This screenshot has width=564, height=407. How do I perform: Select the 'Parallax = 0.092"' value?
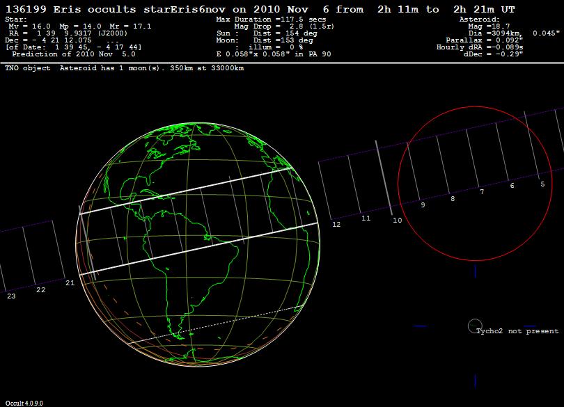click(x=485, y=40)
